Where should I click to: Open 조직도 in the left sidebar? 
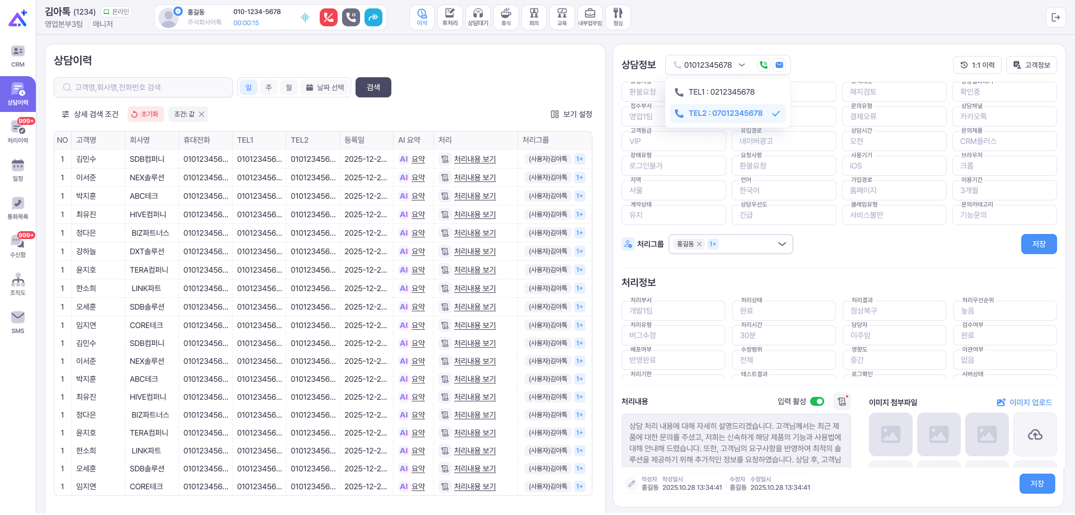[18, 284]
